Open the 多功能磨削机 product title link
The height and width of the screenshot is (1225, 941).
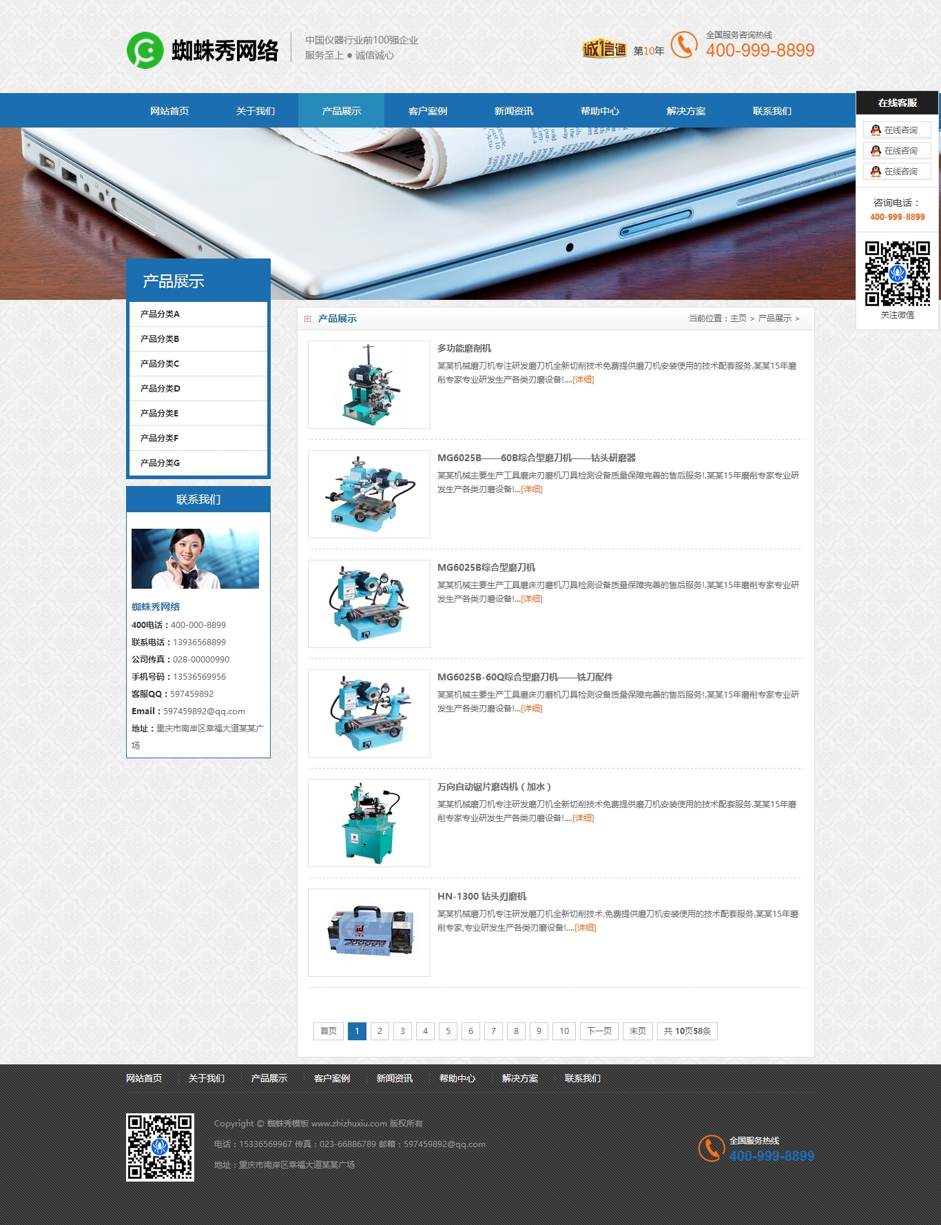(x=464, y=348)
